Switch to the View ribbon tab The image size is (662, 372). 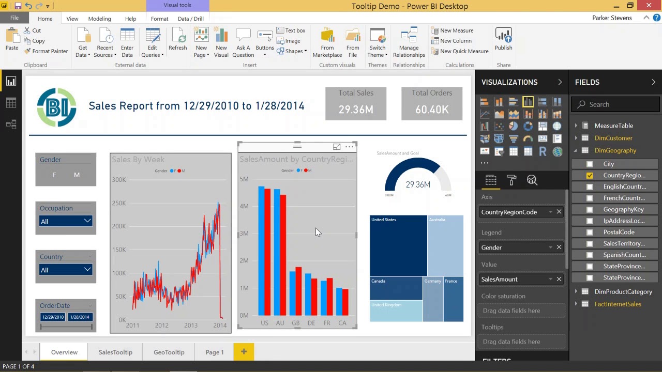coord(72,19)
